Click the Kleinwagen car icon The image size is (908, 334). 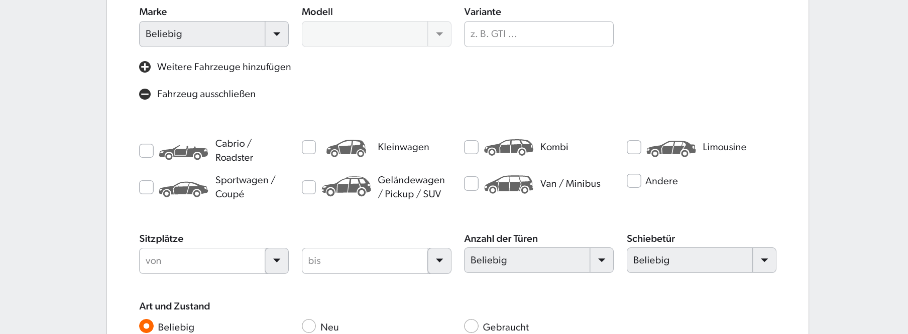(346, 148)
